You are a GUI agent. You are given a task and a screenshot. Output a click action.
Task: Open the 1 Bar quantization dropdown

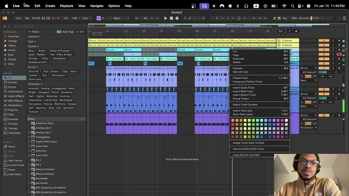[x=86, y=18]
